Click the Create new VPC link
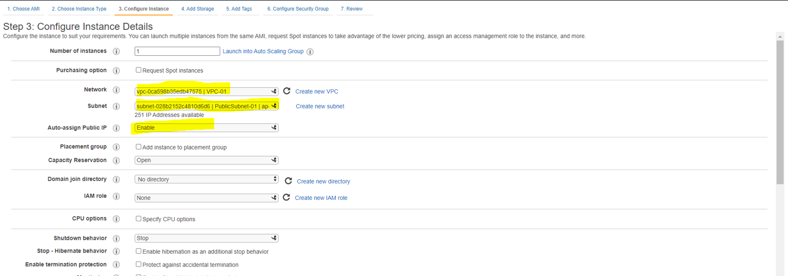Viewport: 788px width, 276px height. click(316, 91)
